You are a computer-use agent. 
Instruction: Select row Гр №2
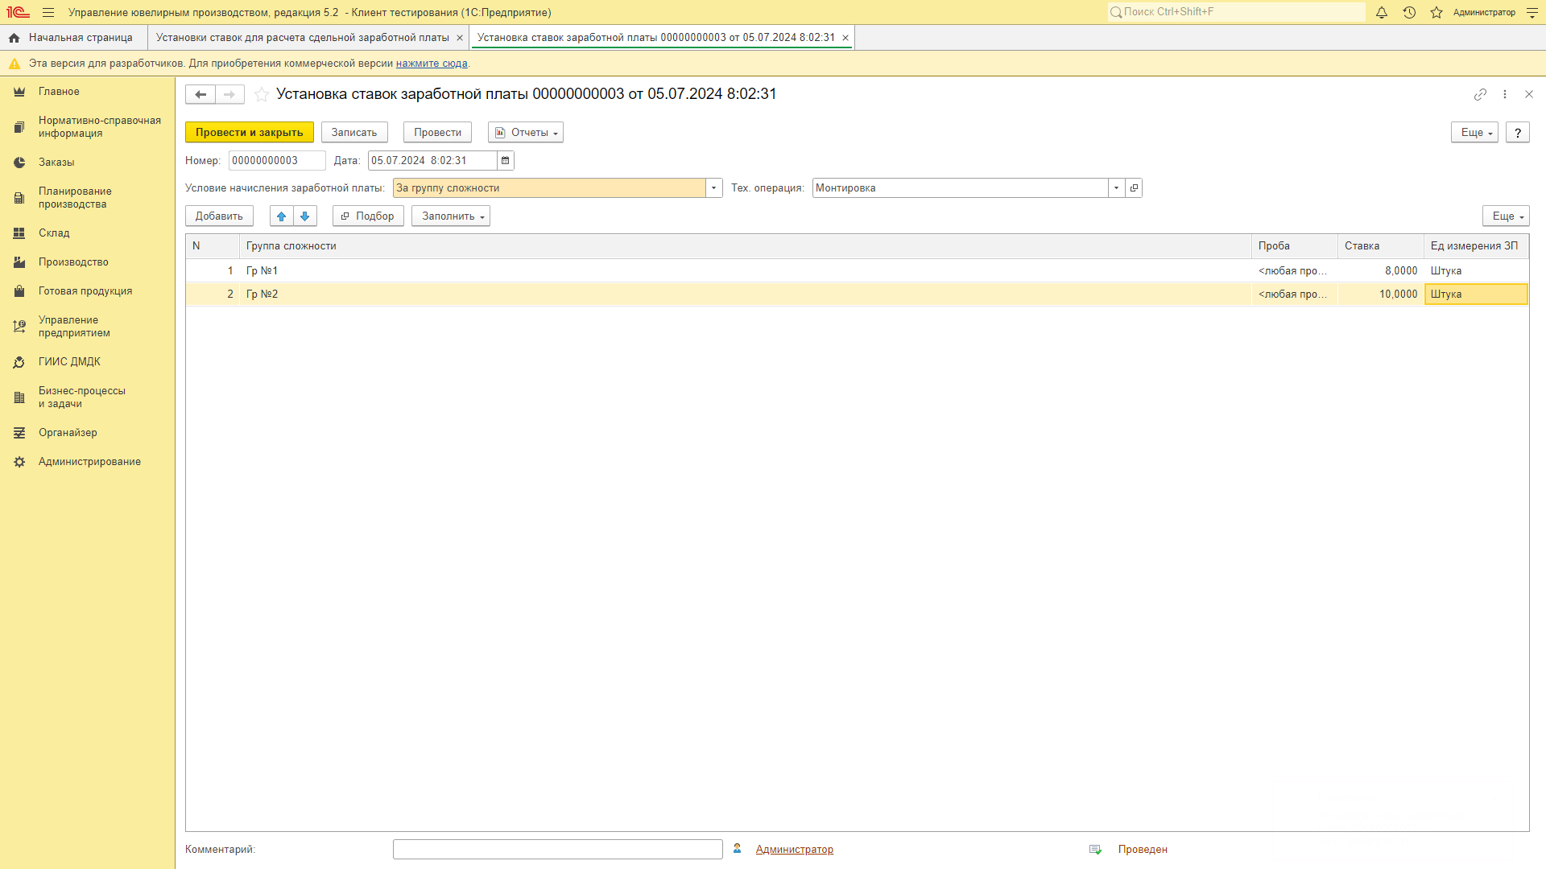pyautogui.click(x=857, y=294)
